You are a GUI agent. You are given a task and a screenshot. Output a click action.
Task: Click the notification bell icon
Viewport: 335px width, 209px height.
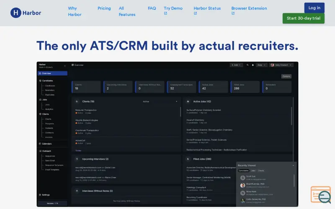coord(253,65)
